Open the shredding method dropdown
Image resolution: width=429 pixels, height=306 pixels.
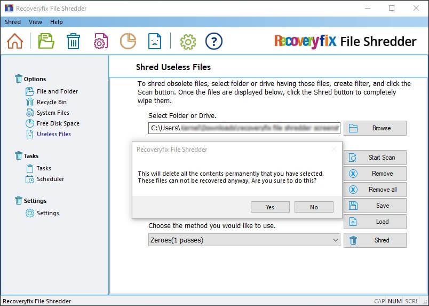pos(244,240)
